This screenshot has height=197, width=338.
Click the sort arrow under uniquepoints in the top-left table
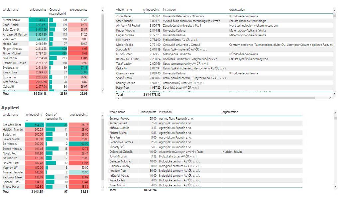coord(31,16)
